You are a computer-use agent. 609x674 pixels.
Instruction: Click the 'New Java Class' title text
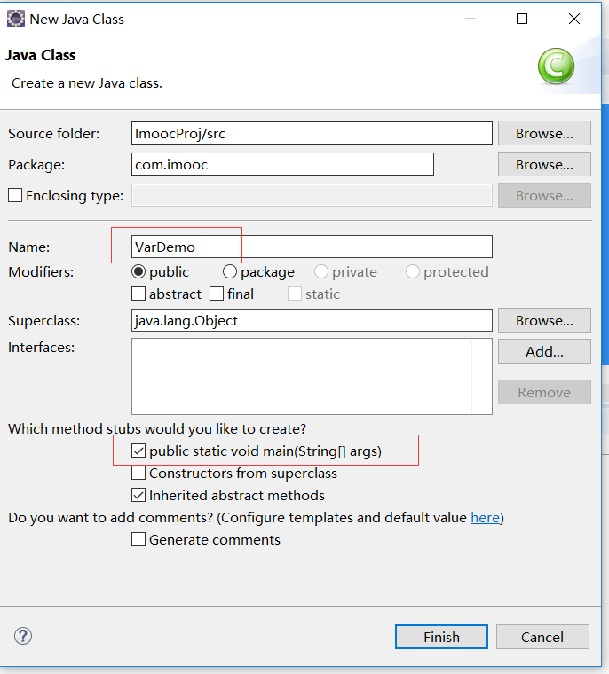point(77,20)
